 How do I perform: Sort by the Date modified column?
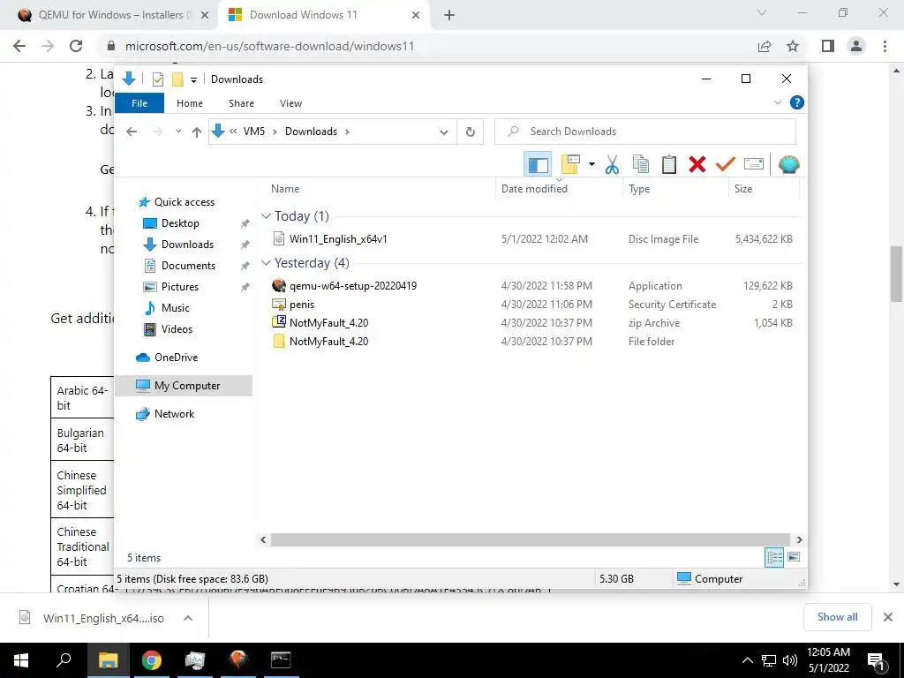(x=534, y=189)
